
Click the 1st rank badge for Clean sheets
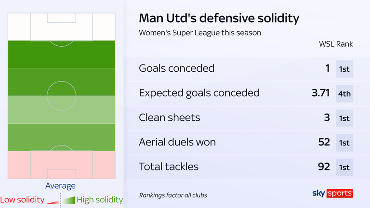point(344,117)
